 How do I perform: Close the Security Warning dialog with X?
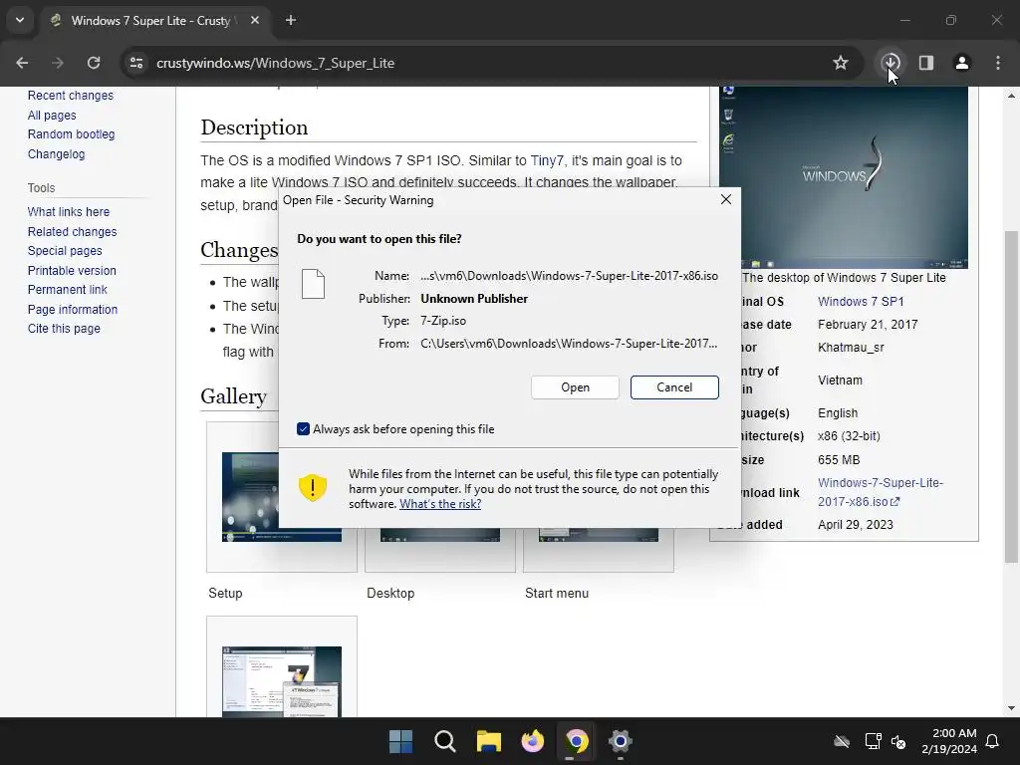(x=726, y=199)
